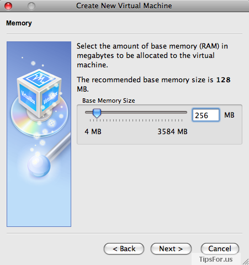Click the 4 MB minimum label
The image size is (249, 265).
[x=93, y=132]
